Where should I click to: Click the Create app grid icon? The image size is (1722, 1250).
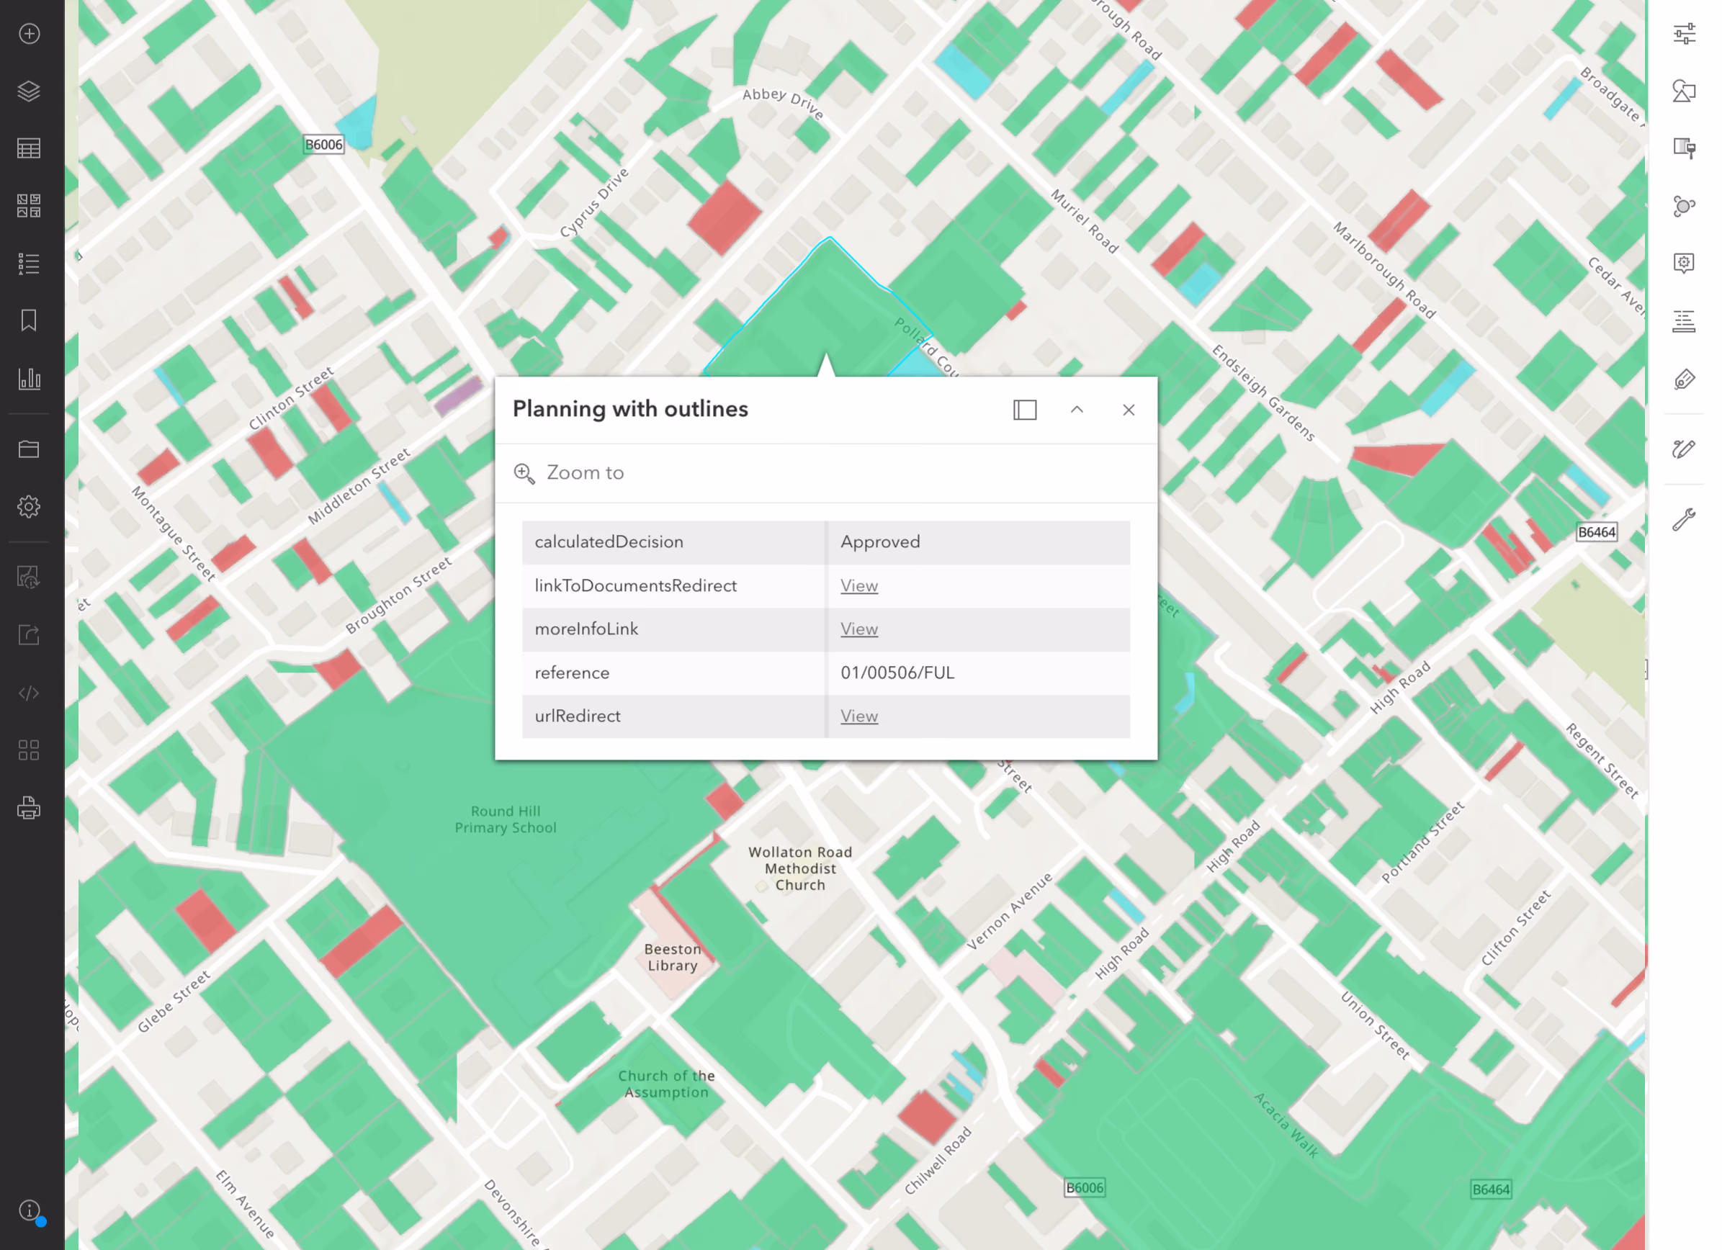click(29, 750)
